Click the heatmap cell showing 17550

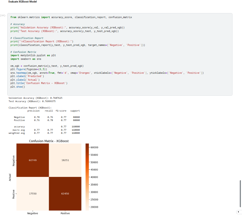pyautogui.click(x=33, y=194)
